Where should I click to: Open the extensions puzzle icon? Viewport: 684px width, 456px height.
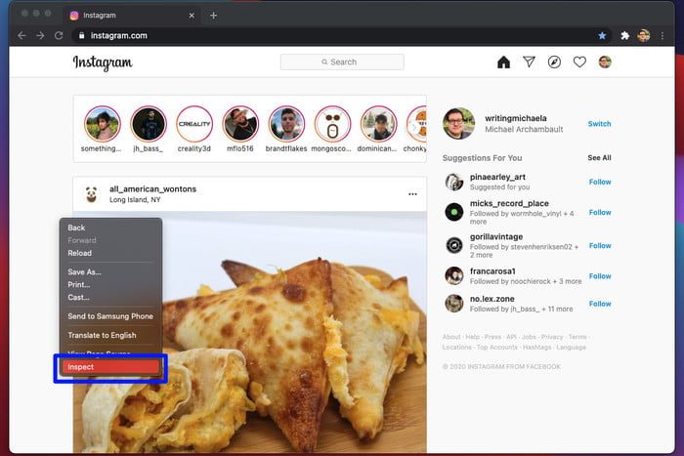(x=625, y=36)
